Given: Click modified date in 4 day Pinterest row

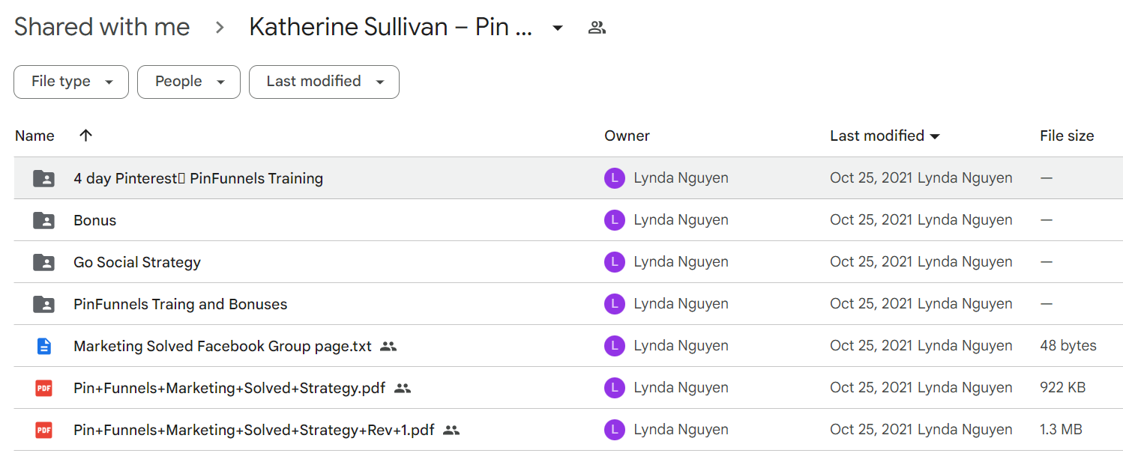Looking at the screenshot, I should click(x=871, y=178).
